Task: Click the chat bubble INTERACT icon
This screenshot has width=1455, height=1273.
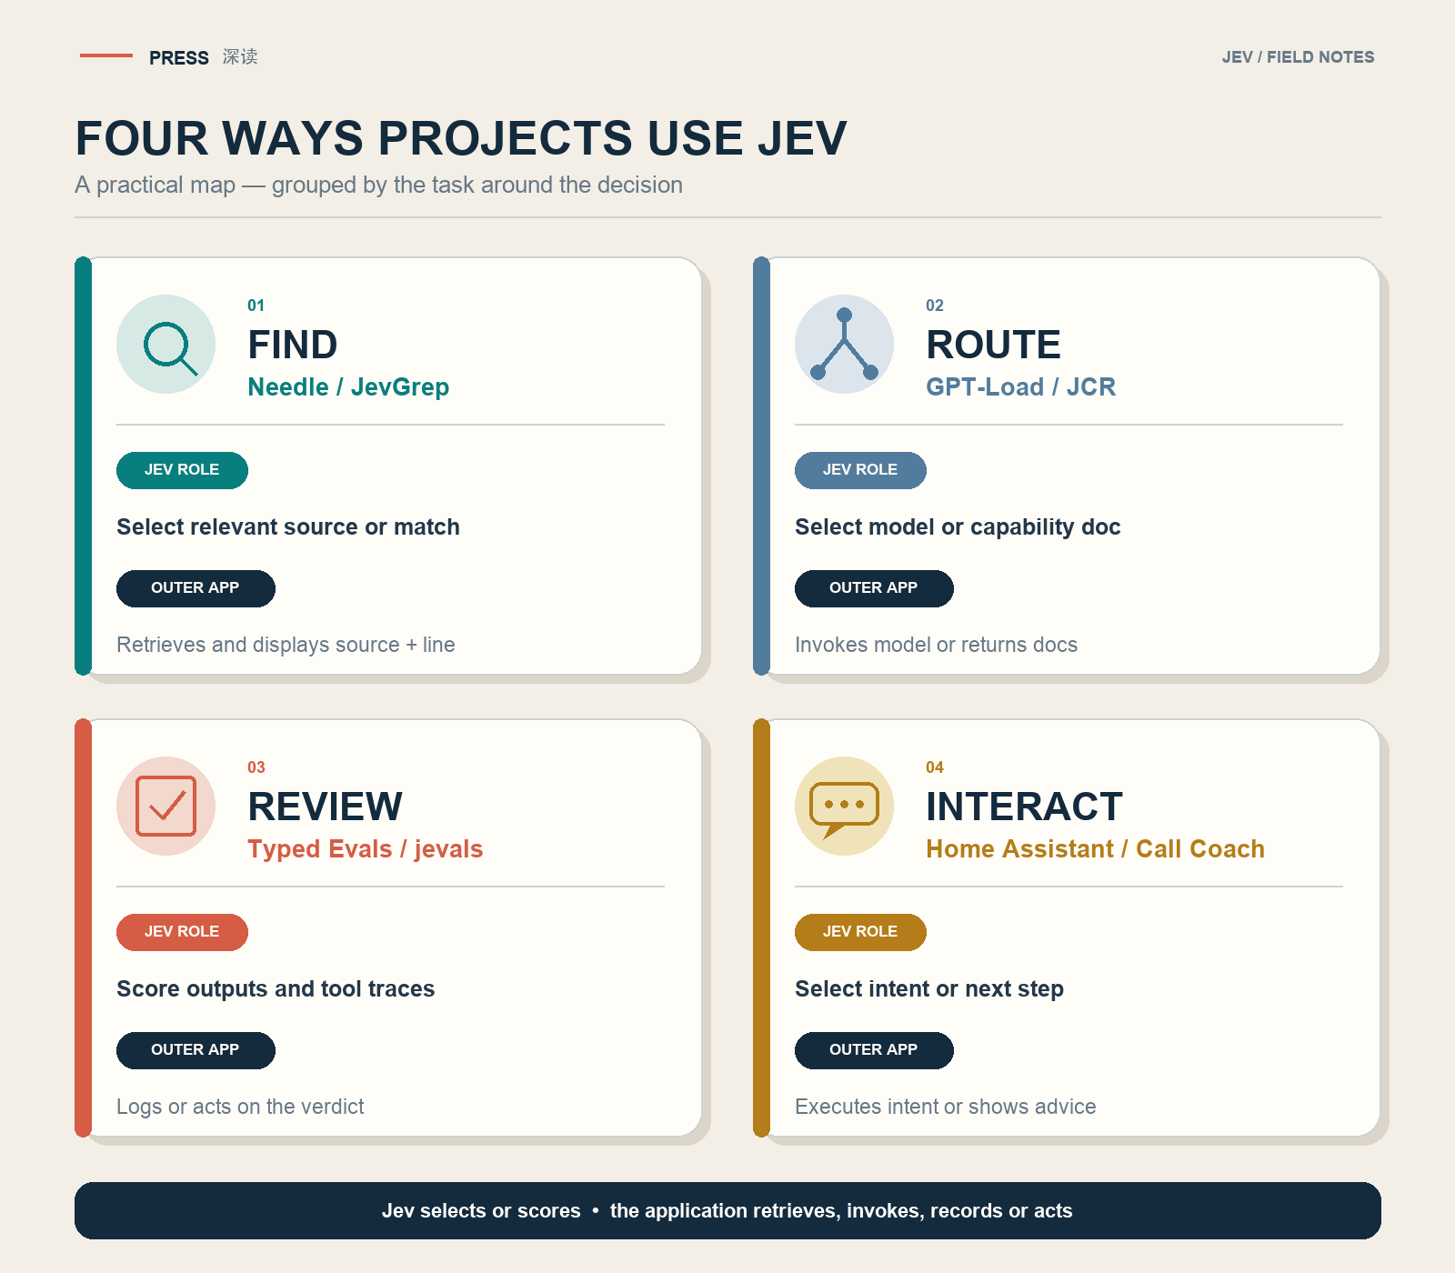Action: tap(844, 806)
